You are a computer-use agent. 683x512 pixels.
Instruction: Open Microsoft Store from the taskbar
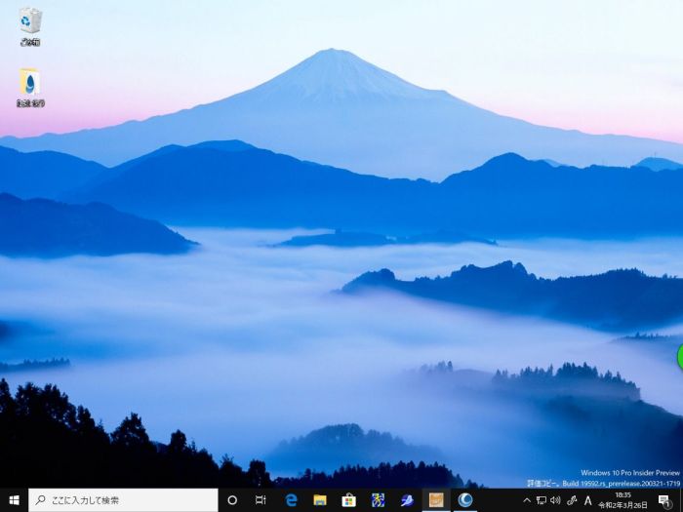(348, 500)
